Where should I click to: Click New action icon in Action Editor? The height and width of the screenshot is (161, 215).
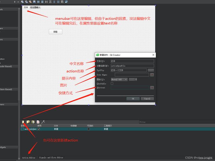[x=23, y=122]
